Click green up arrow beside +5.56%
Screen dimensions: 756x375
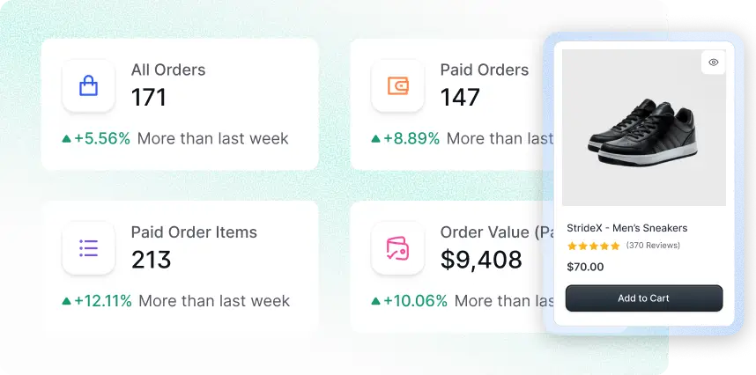click(x=67, y=138)
